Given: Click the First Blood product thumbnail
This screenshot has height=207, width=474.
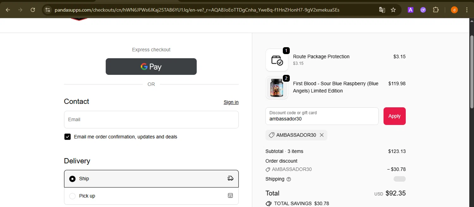Looking at the screenshot, I should tap(277, 87).
